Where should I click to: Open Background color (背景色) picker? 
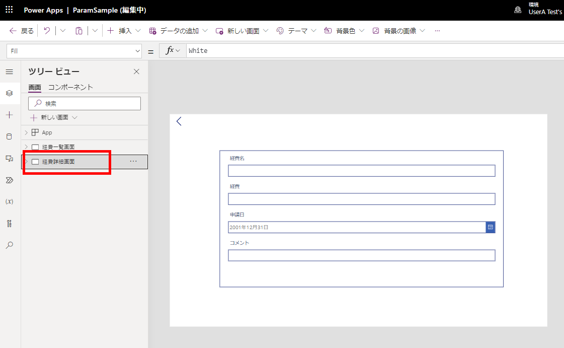pyautogui.click(x=344, y=31)
